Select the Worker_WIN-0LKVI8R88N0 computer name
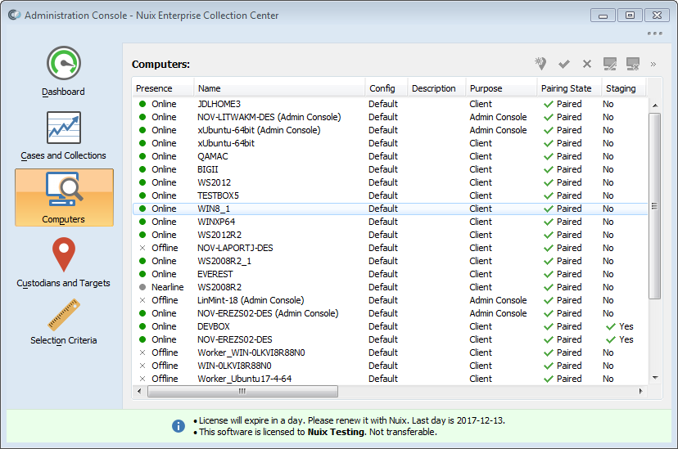 coord(251,352)
